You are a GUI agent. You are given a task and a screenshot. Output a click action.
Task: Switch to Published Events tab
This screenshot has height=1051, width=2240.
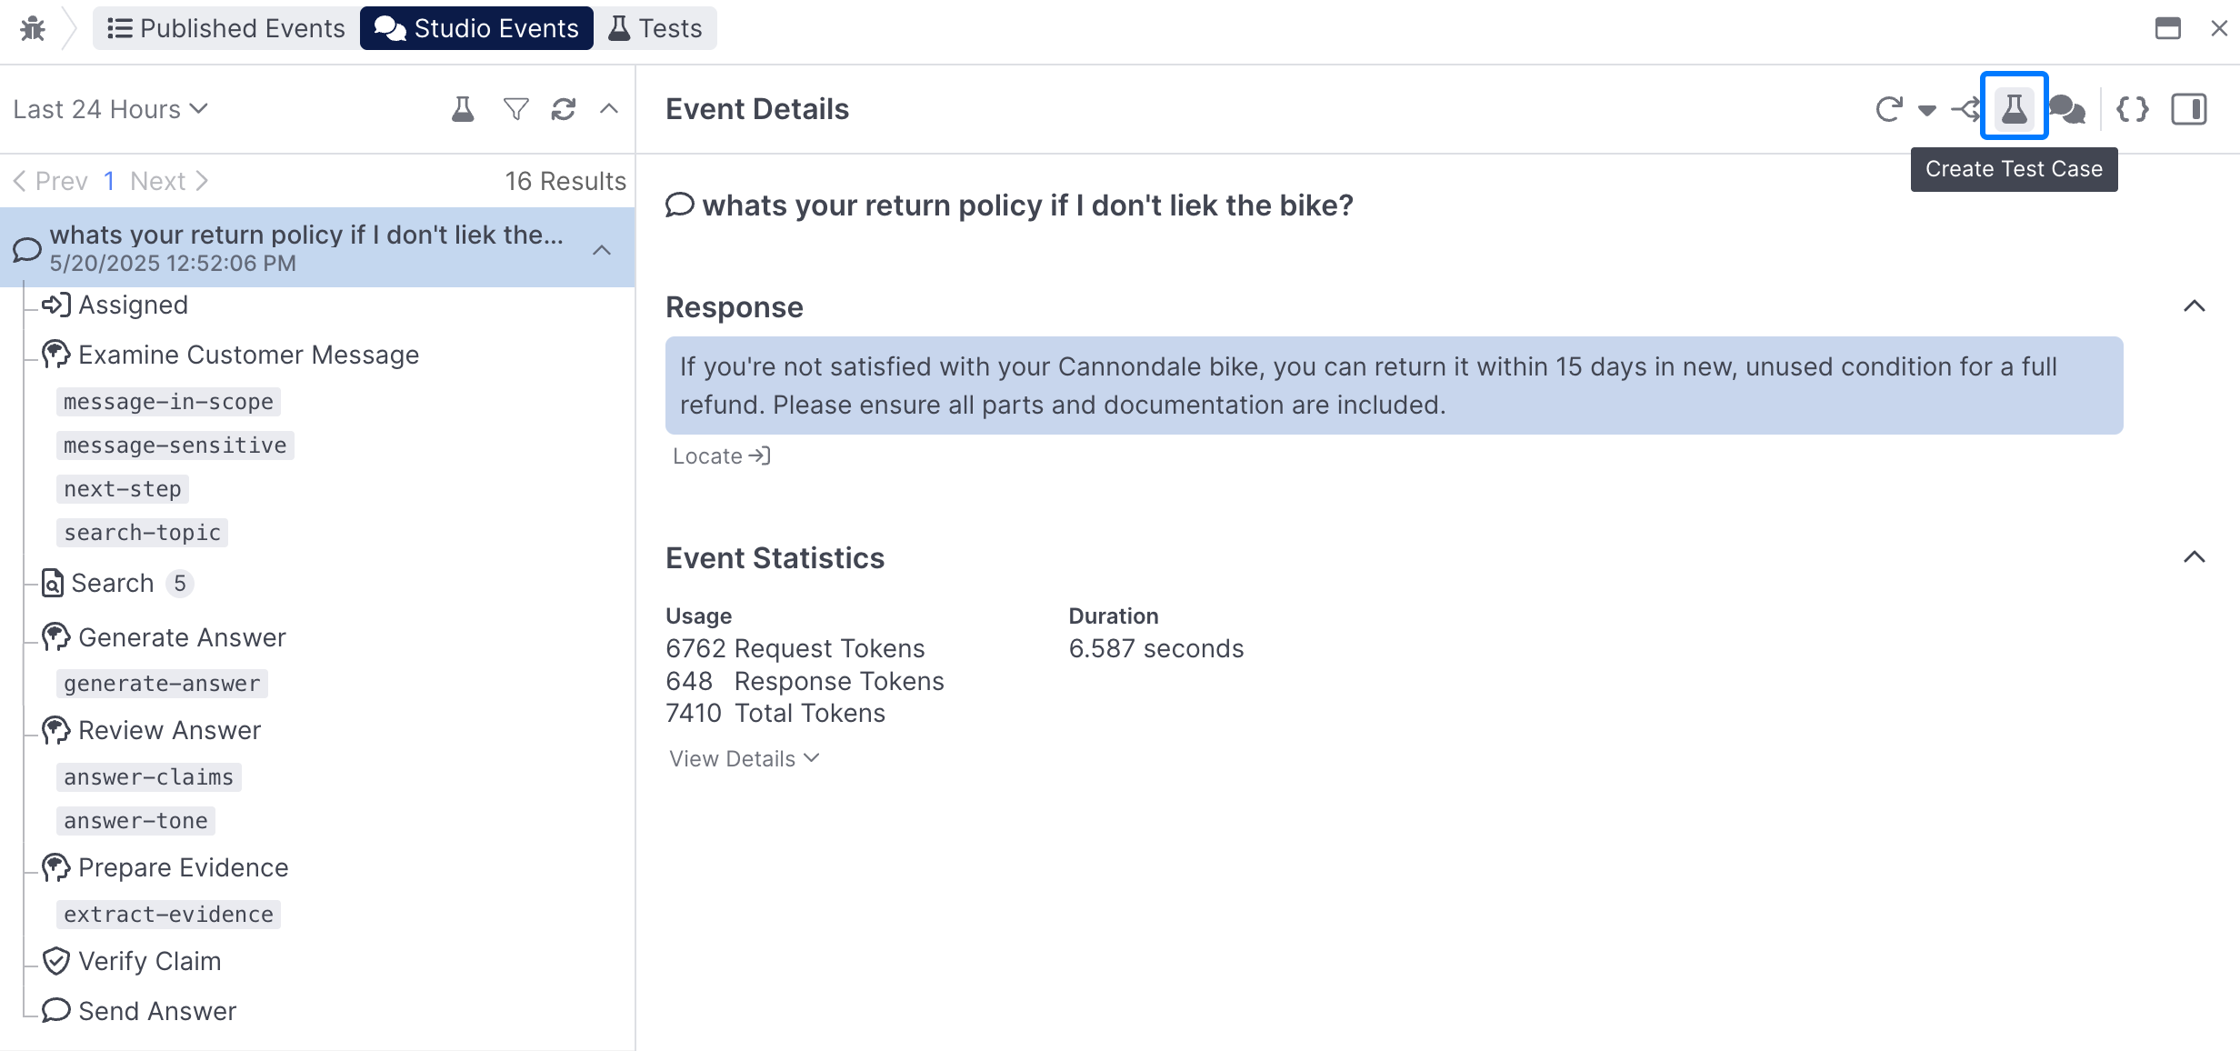226,28
